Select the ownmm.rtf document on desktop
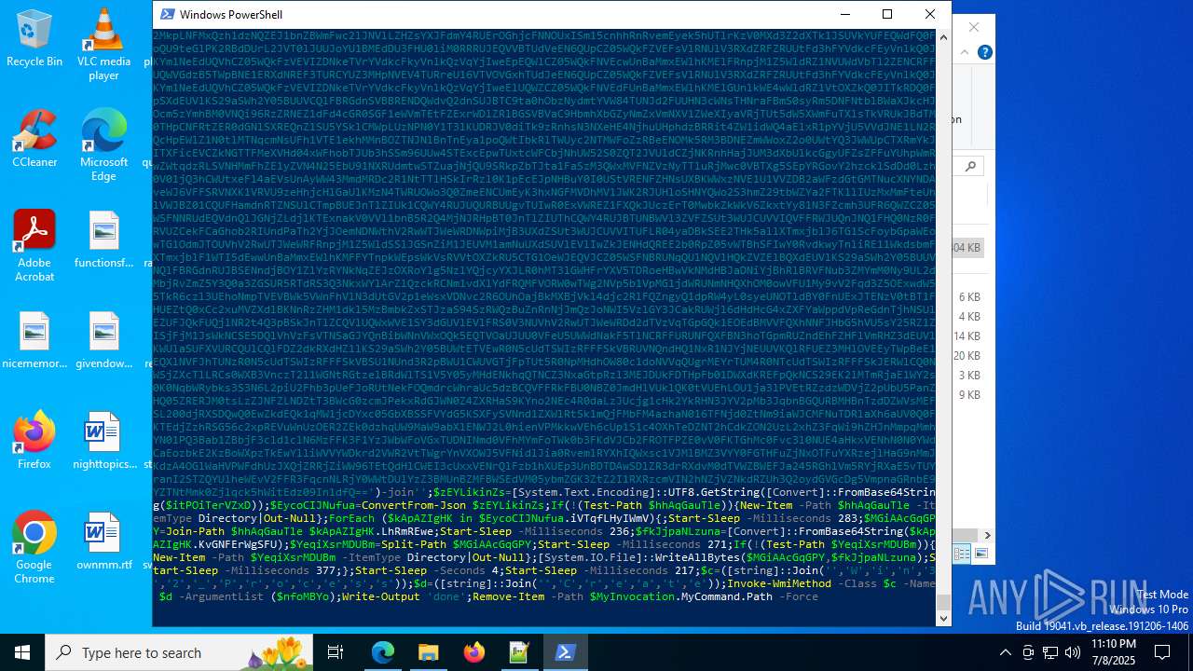Image resolution: width=1193 pixels, height=671 pixels. pyautogui.click(x=103, y=541)
